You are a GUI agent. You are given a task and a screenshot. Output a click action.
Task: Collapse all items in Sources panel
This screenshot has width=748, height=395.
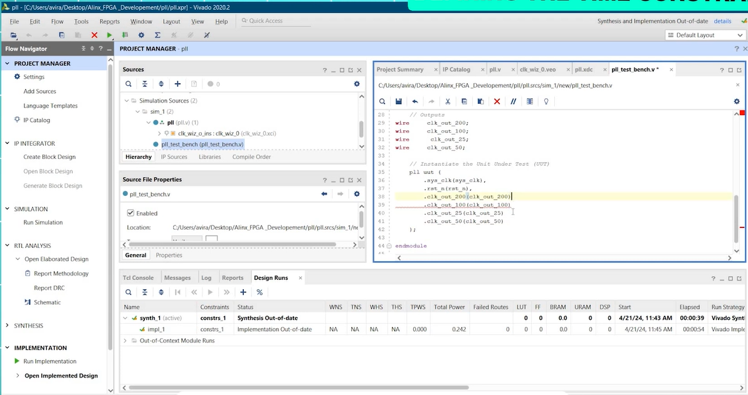(145, 84)
